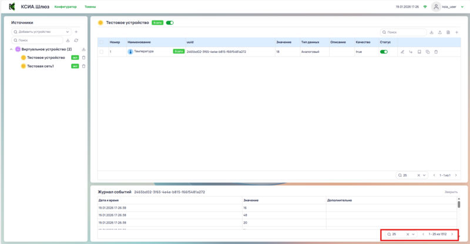Close the event log via Закрыть
This screenshot has height=244, width=470.
451,192
